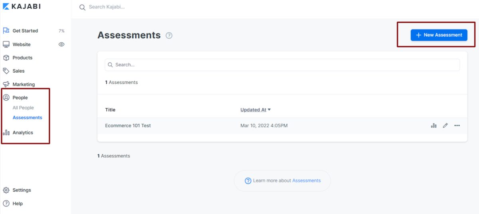Click the pencil edit icon for Ecommerce 101 Test

pos(445,125)
